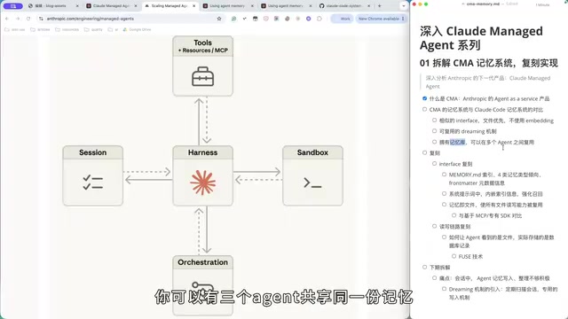Screen dimensions: 568x319
Task: Reload the anthropic.com page
Action: pyautogui.click(x=28, y=19)
